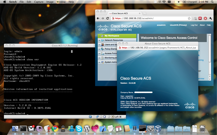Click clock showing 2:08 PM
This screenshot has width=217, height=135.
point(203,2)
